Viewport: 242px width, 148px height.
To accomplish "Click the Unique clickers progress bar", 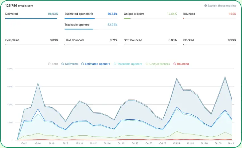I will coord(150,18).
